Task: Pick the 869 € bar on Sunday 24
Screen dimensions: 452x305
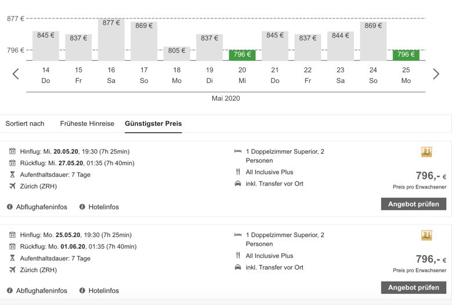Action: coord(373,41)
